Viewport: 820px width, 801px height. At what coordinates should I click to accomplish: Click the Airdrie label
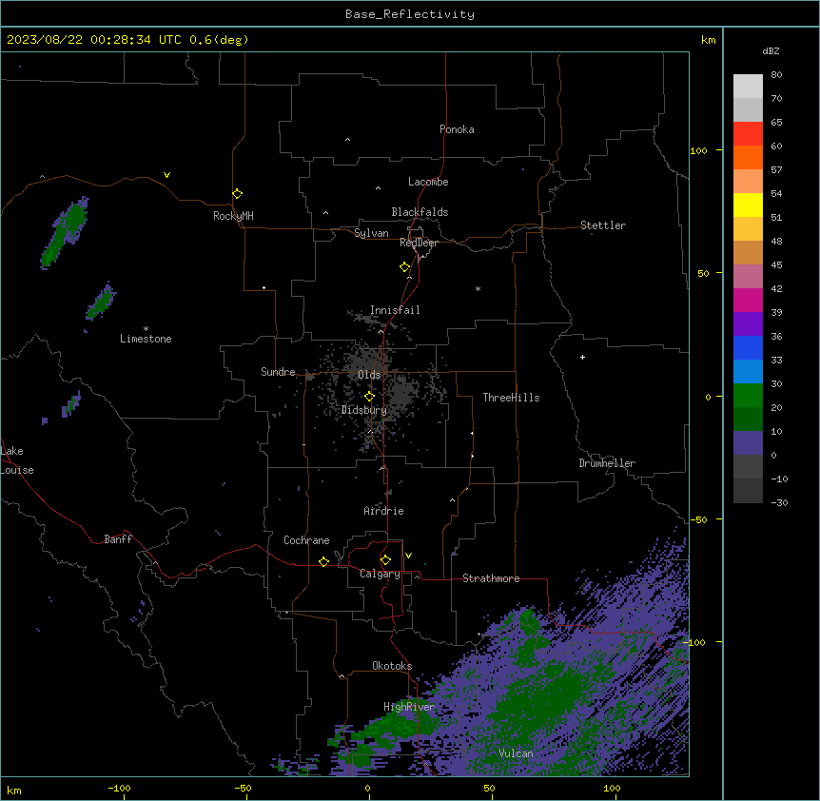coord(383,511)
